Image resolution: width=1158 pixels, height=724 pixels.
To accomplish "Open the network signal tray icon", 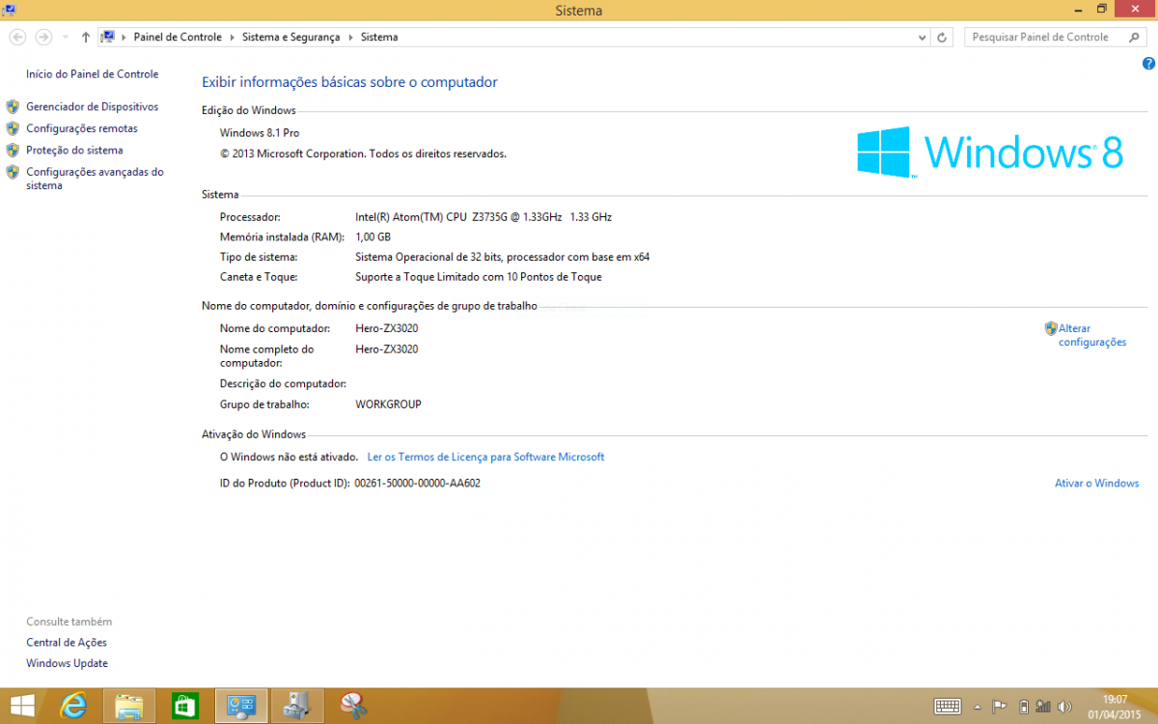I will click(x=1043, y=707).
